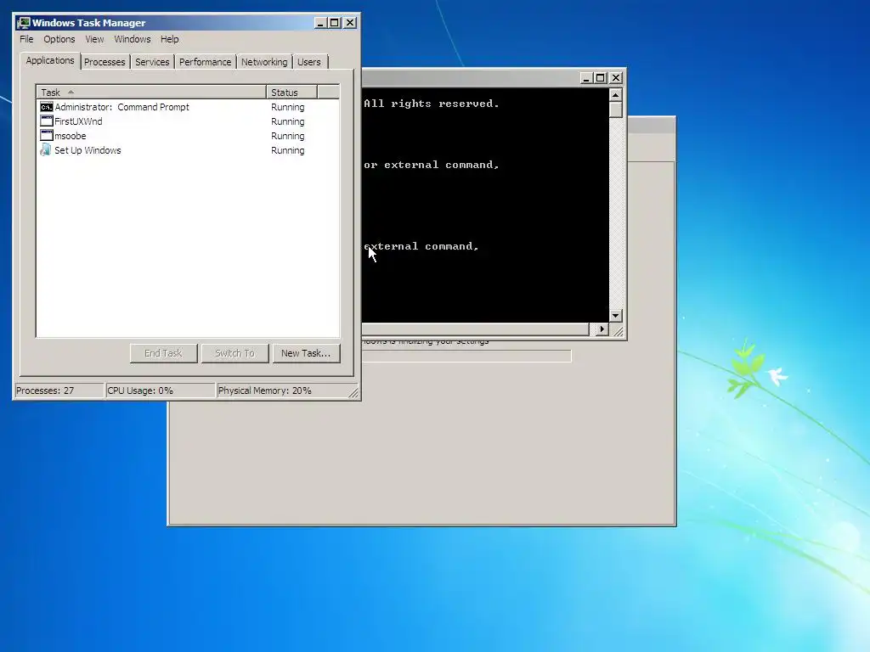The width and height of the screenshot is (870, 652).
Task: Click Running status of msoobe row
Action: (288, 136)
